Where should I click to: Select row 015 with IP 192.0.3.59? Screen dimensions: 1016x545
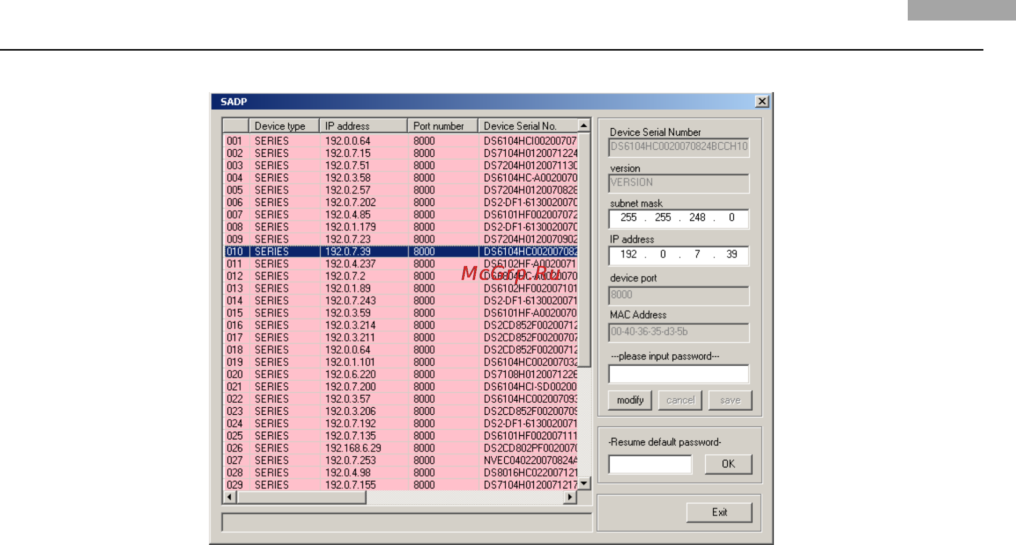(x=400, y=313)
